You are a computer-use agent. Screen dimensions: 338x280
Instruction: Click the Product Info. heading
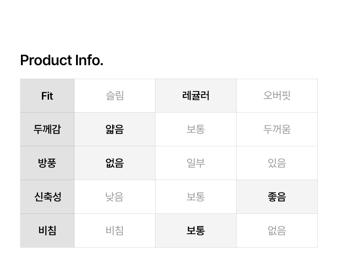pyautogui.click(x=62, y=60)
